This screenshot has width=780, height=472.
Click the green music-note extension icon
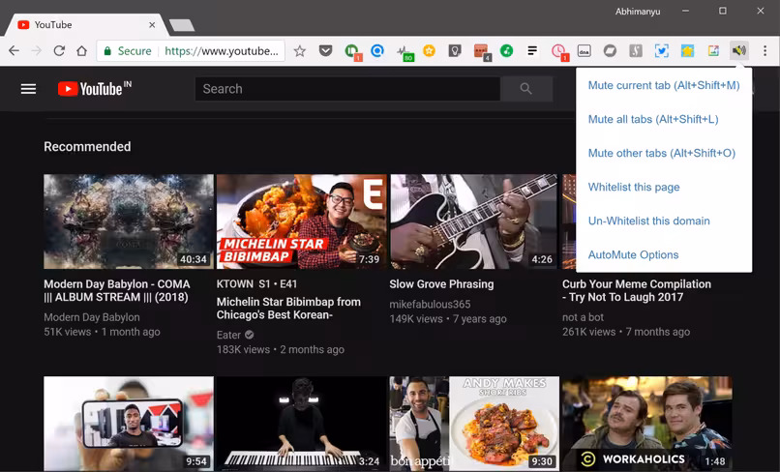506,50
